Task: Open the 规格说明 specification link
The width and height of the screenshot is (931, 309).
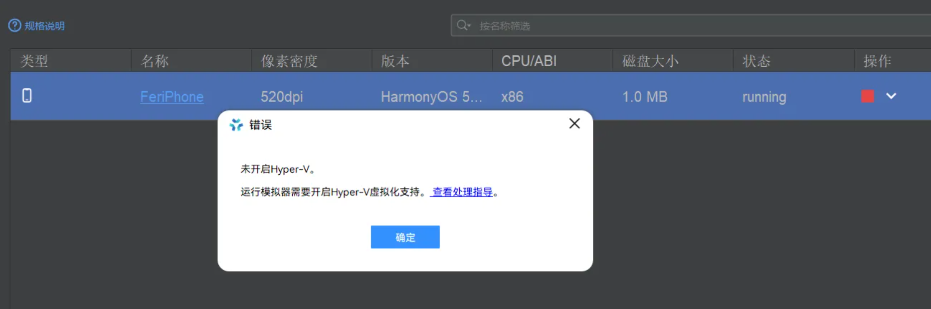Action: pos(44,26)
